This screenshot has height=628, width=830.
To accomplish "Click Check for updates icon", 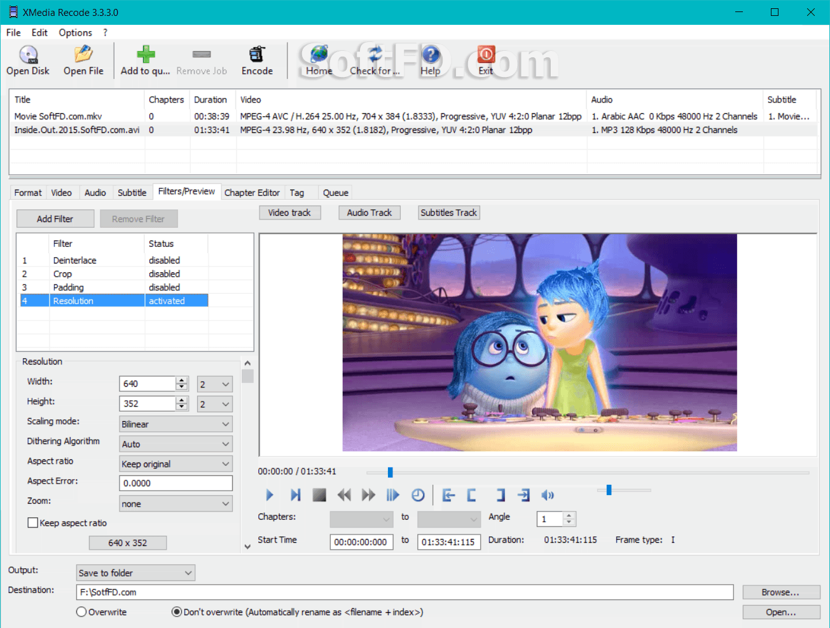I will (x=375, y=55).
